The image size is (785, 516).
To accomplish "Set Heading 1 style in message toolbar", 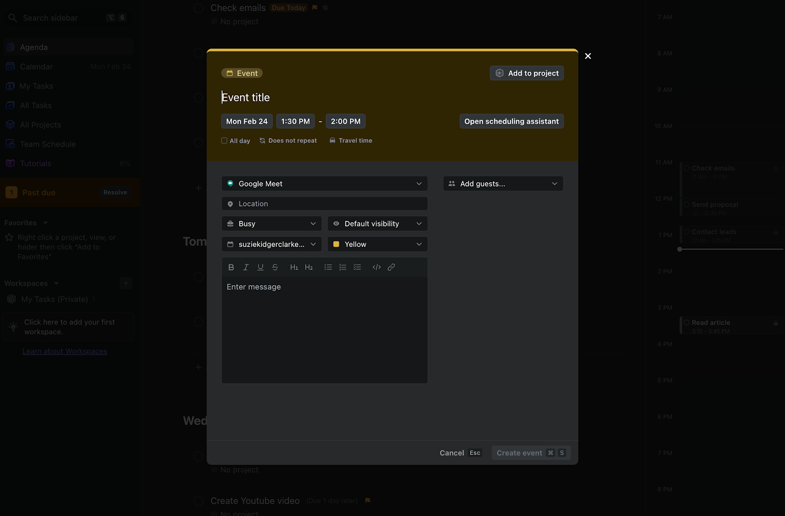I will (x=294, y=267).
